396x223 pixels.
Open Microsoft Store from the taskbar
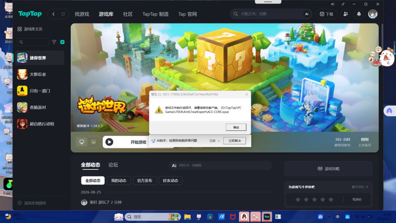pyautogui.click(x=210, y=217)
